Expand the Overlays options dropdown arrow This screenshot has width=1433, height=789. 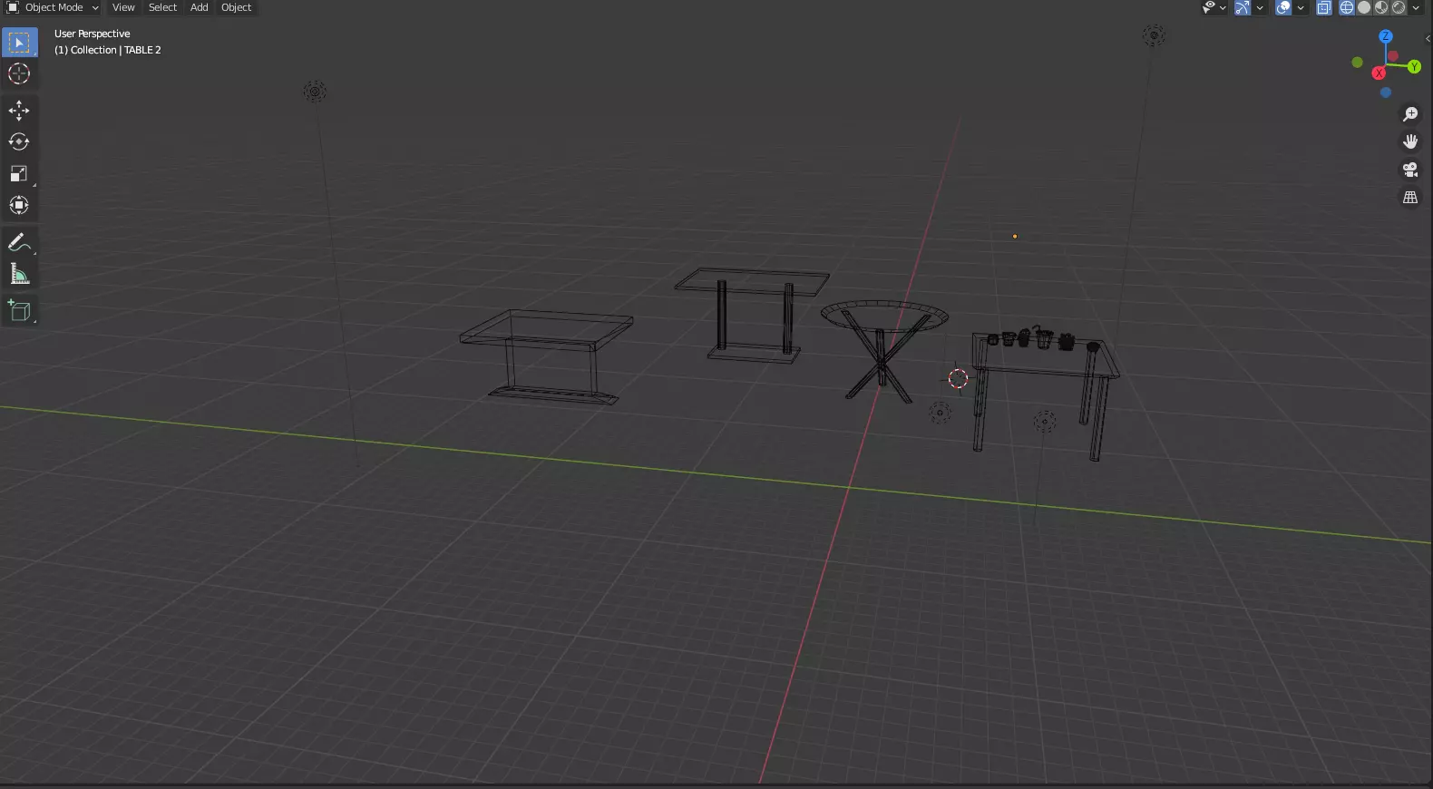(x=1301, y=8)
